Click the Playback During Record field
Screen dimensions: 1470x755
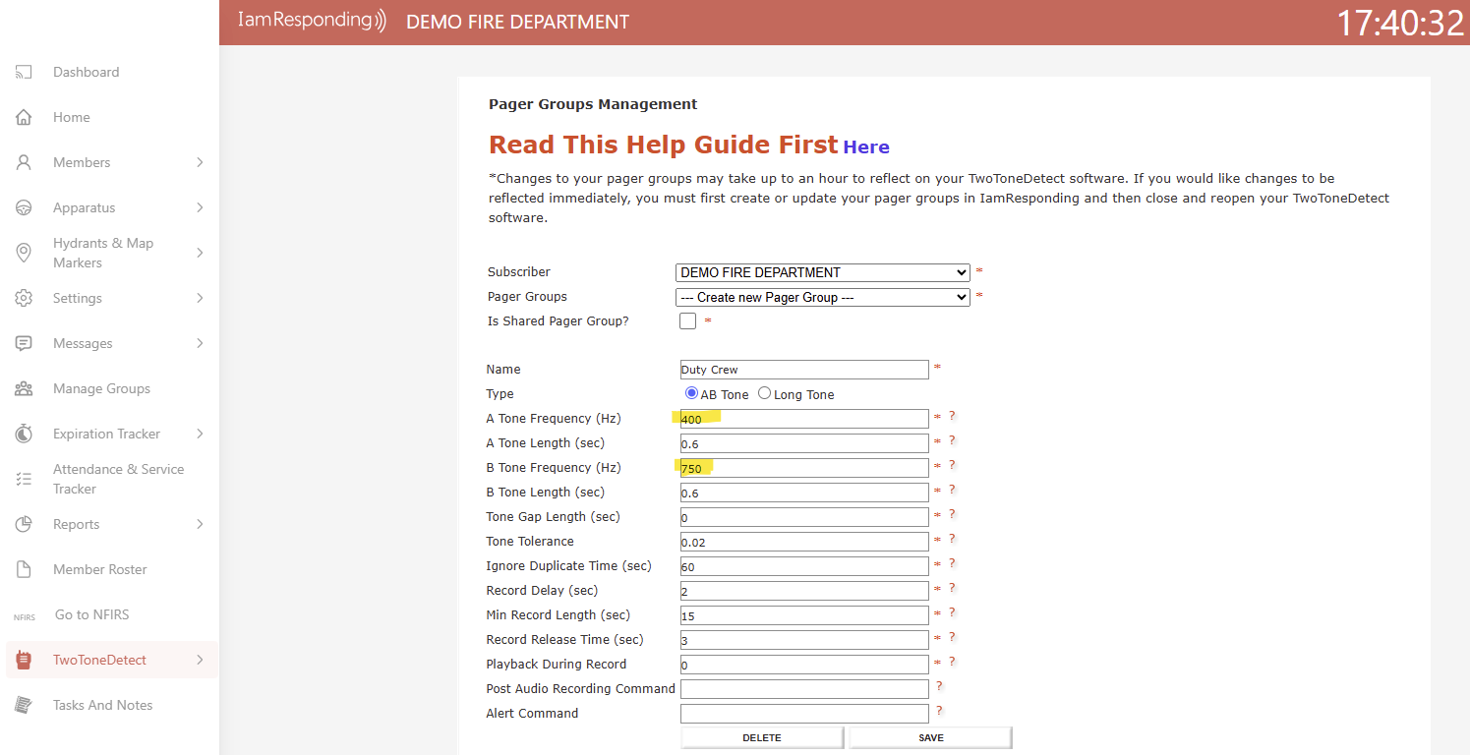pos(804,665)
